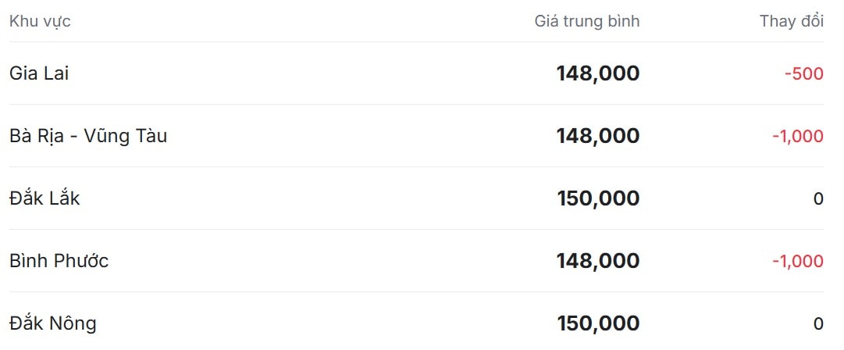Viewport: 844px width, 350px height.
Task: Click Gia Lai's 148,000 average price
Action: click(x=597, y=73)
